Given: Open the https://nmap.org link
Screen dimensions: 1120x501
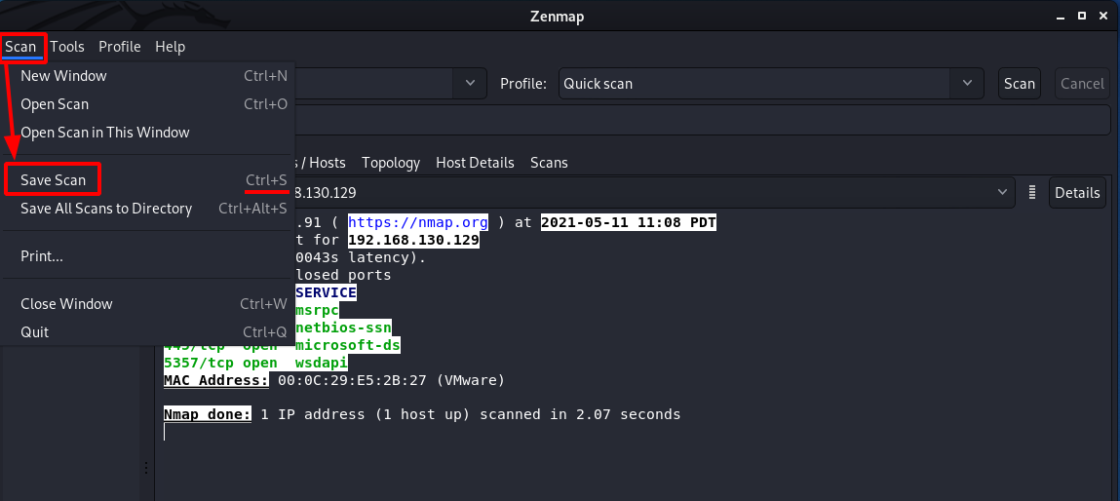Looking at the screenshot, I should 418,222.
